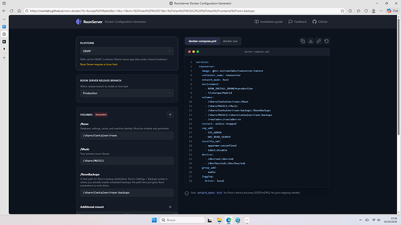The image size is (401, 225).
Task: Click the '/dev/snd:/dev/snd' code line
Action: click(220, 159)
